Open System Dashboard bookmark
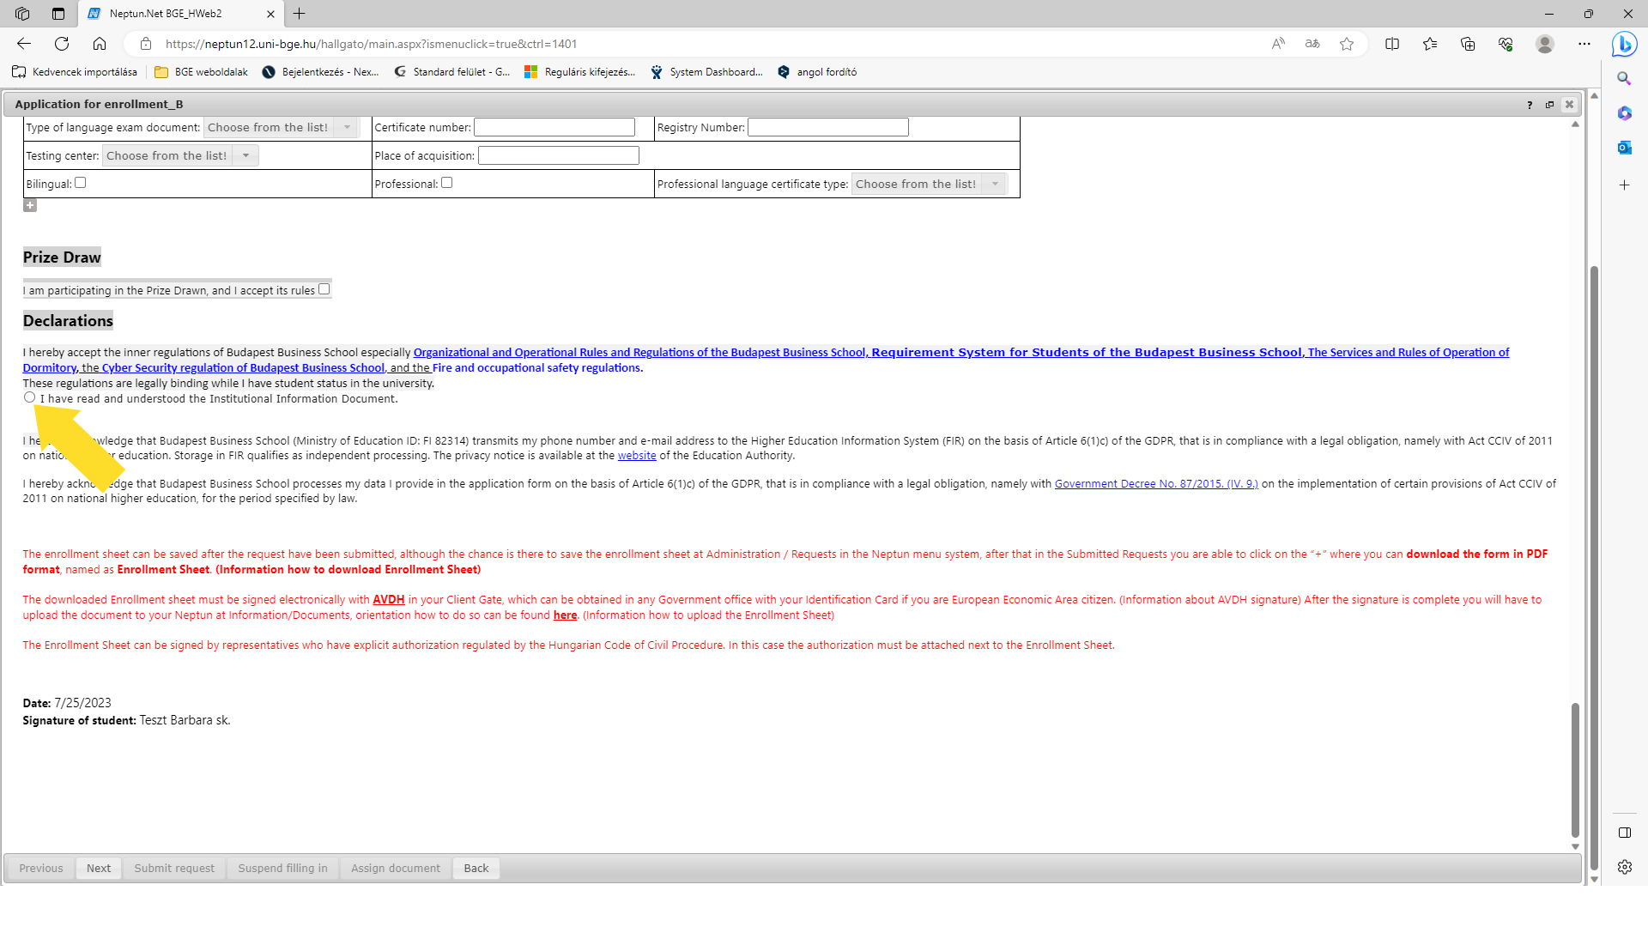 [706, 72]
